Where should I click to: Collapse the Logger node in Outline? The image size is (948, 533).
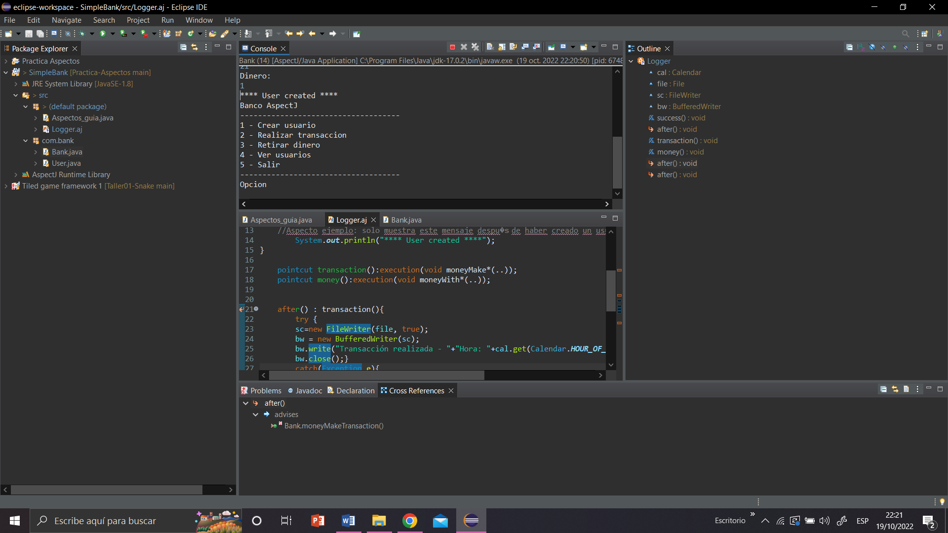632,61
